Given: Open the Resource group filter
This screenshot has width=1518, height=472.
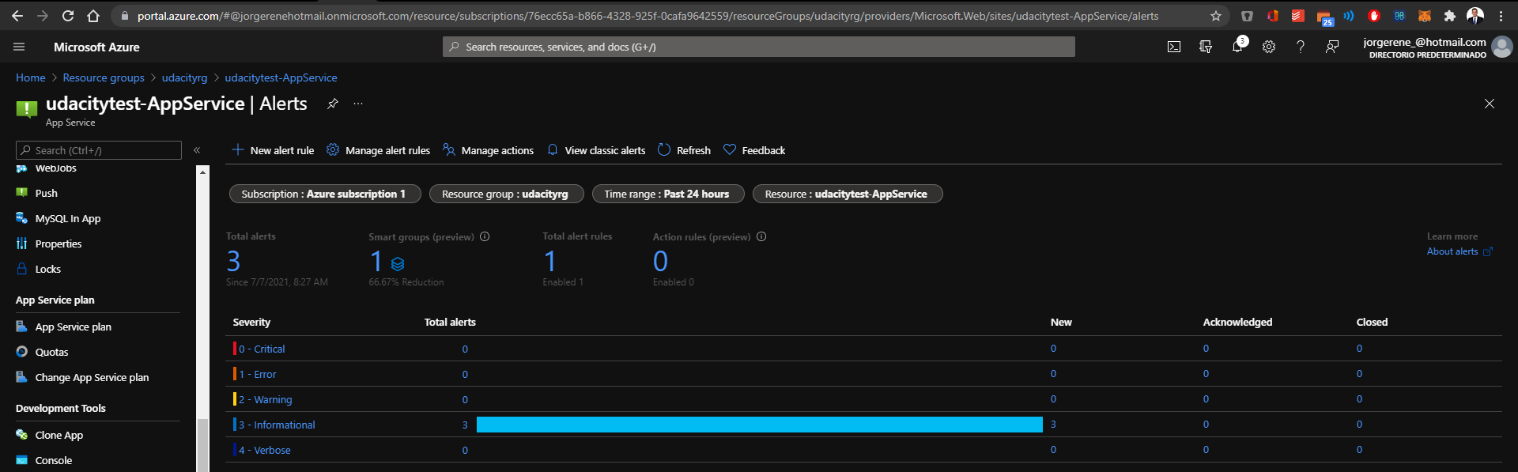Looking at the screenshot, I should pos(506,194).
